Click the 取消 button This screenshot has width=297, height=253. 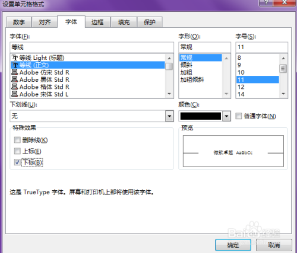click(x=274, y=245)
